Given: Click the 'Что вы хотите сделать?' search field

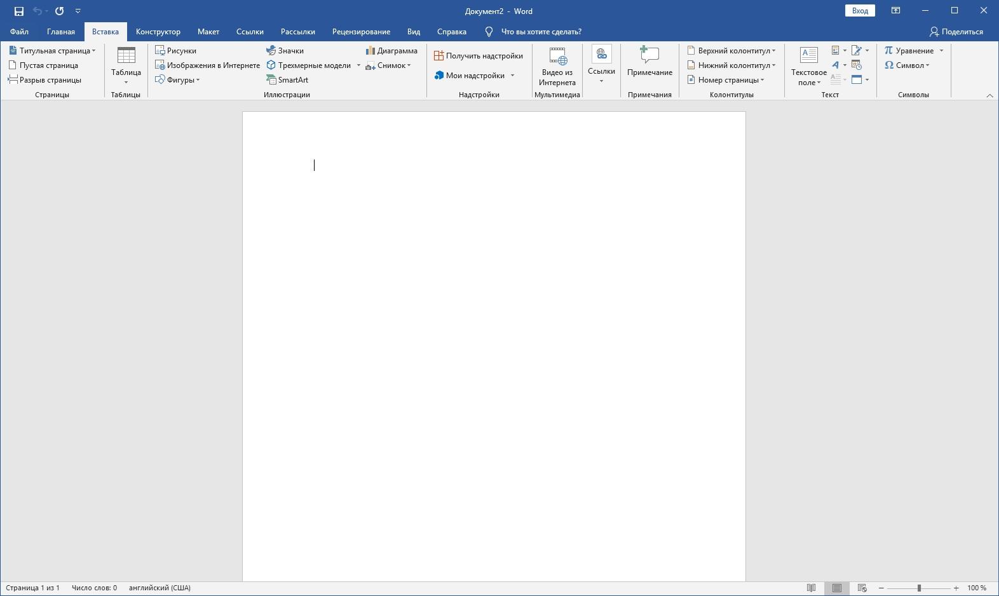Looking at the screenshot, I should point(541,32).
